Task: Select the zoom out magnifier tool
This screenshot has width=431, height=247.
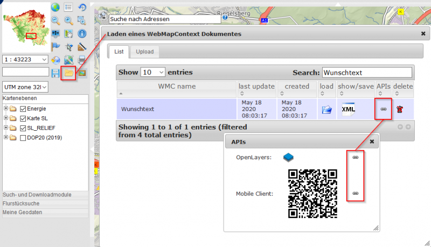Action: click(x=55, y=20)
